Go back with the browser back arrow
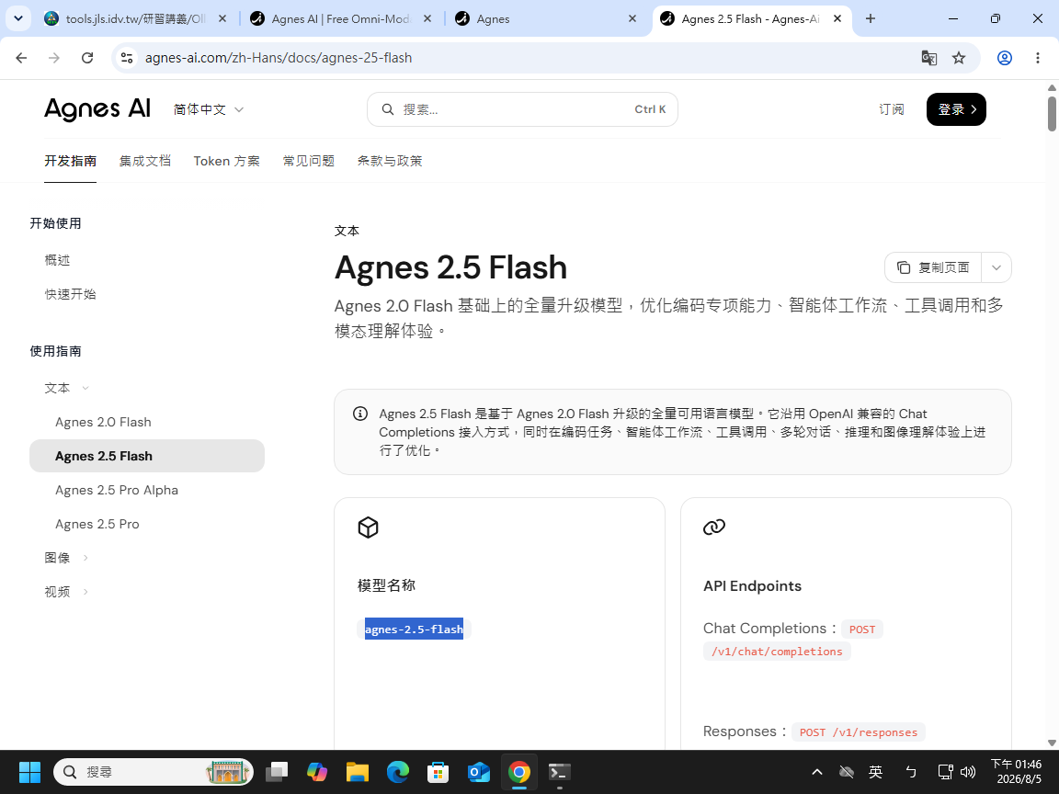 pos(22,58)
